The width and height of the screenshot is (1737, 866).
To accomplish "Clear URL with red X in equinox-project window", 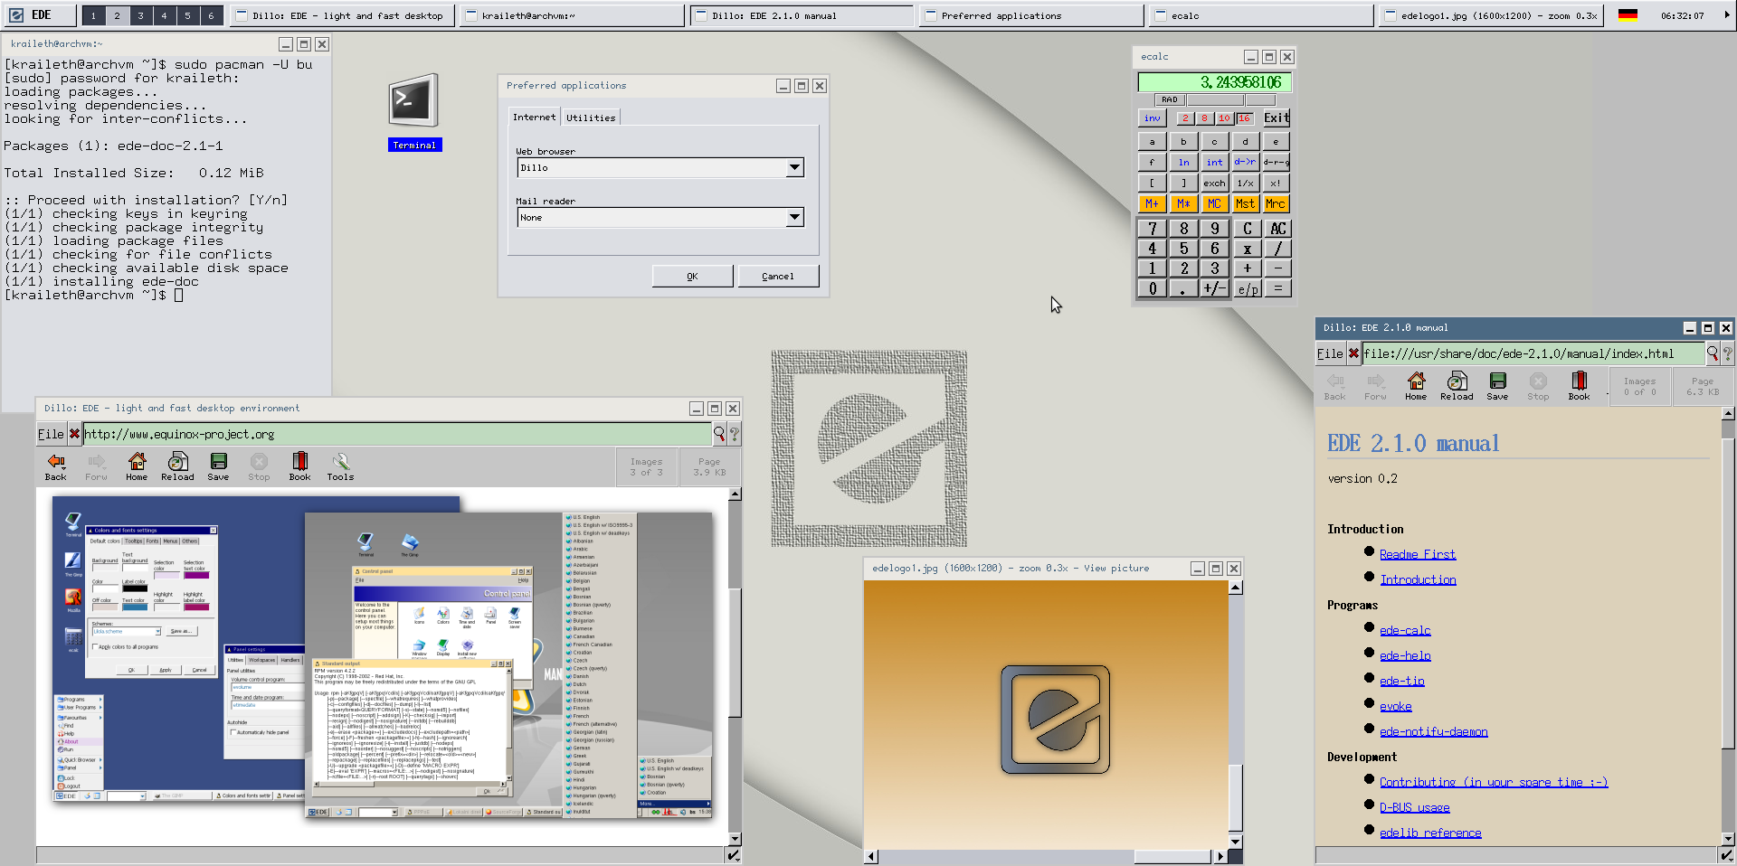I will [74, 434].
